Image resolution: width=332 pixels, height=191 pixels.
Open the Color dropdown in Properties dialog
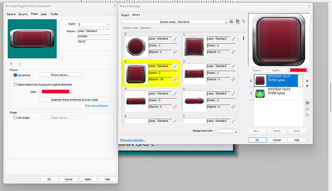tap(56, 92)
